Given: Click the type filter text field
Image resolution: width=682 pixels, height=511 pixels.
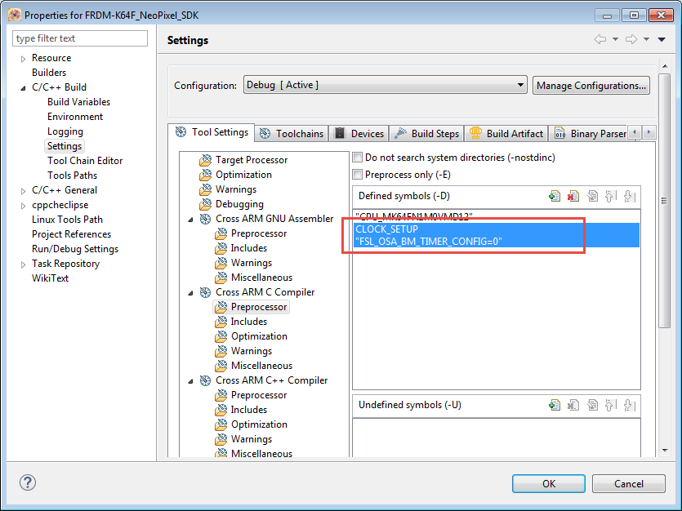Looking at the screenshot, I should [80, 38].
